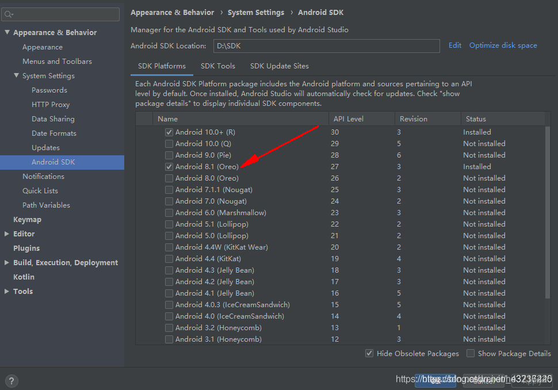Check Android 4.4W (KitKat Wear) checkbox
Screen dimensions: 558x390
(x=169, y=247)
